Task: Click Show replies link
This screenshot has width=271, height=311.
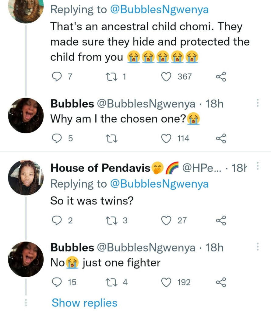Action: (84, 303)
